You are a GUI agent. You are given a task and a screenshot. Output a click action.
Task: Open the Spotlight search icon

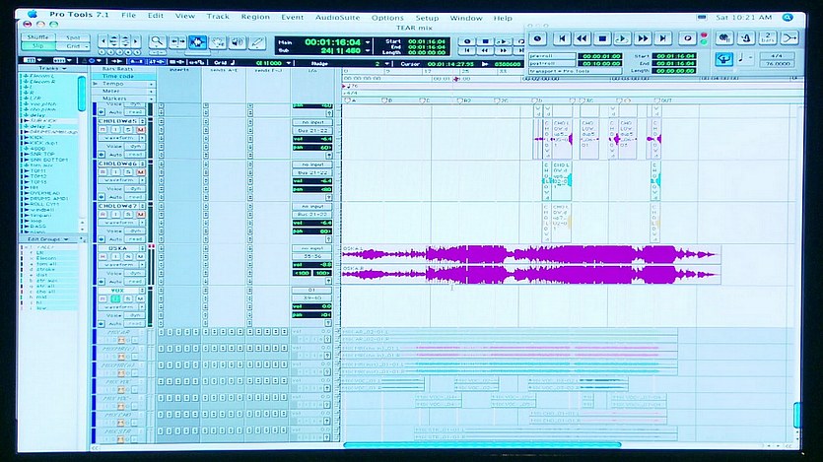pyautogui.click(x=788, y=18)
